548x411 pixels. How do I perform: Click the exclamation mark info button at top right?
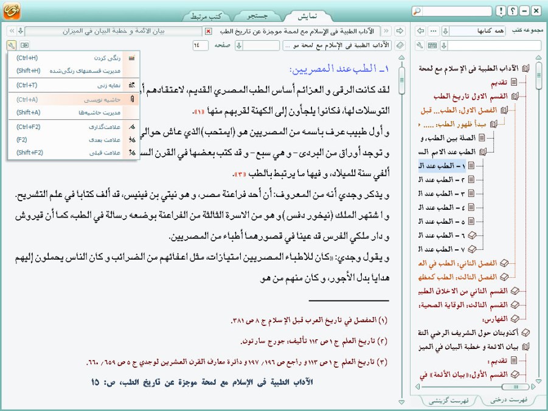[501, 11]
